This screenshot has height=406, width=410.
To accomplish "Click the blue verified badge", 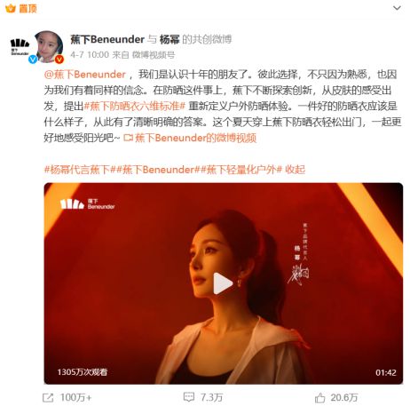I will pyautogui.click(x=33, y=60).
